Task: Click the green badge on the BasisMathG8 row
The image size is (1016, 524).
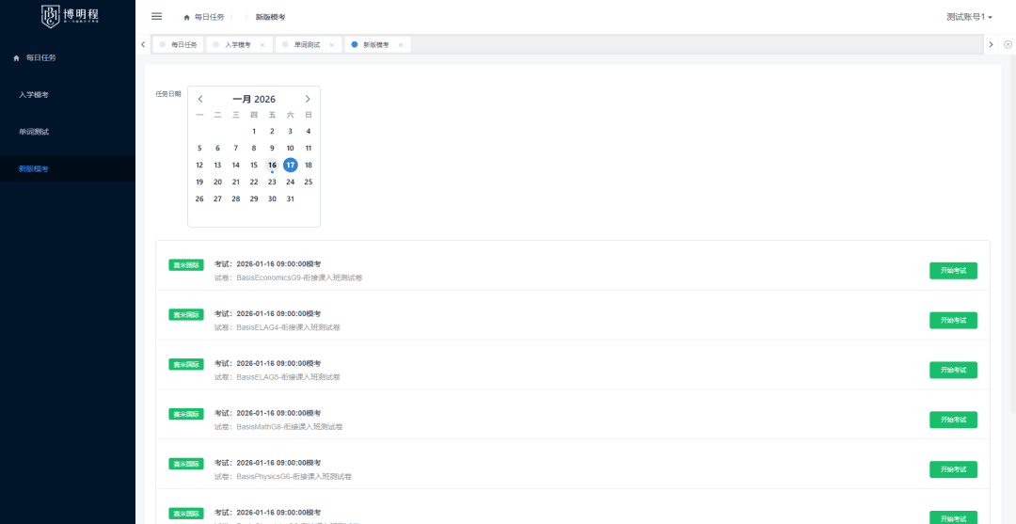Action: coord(186,413)
